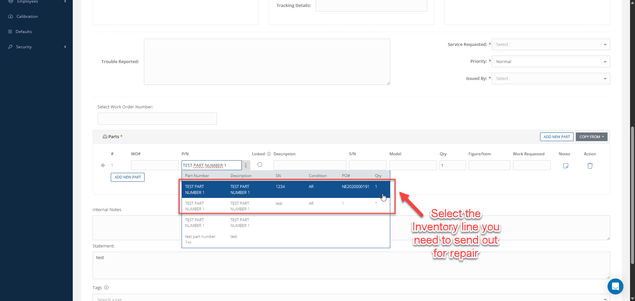Open the chat support bubble
This screenshot has height=301, width=635.
615,286
